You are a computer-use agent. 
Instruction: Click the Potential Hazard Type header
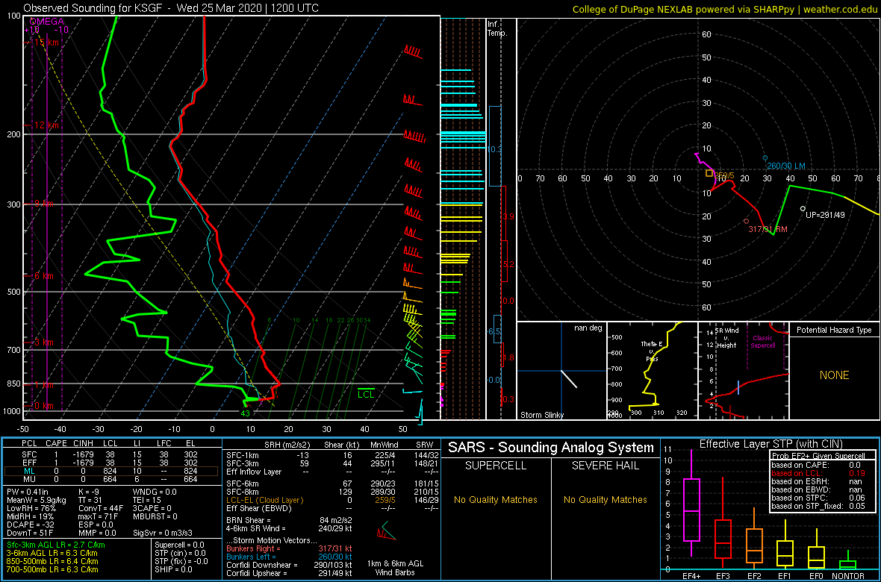[x=834, y=331]
